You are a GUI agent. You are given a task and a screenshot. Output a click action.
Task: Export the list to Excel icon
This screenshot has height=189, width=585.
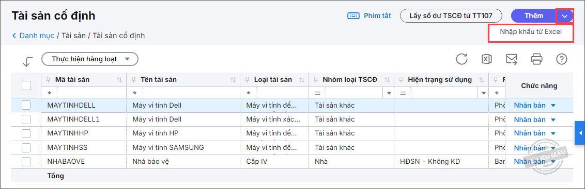click(486, 59)
